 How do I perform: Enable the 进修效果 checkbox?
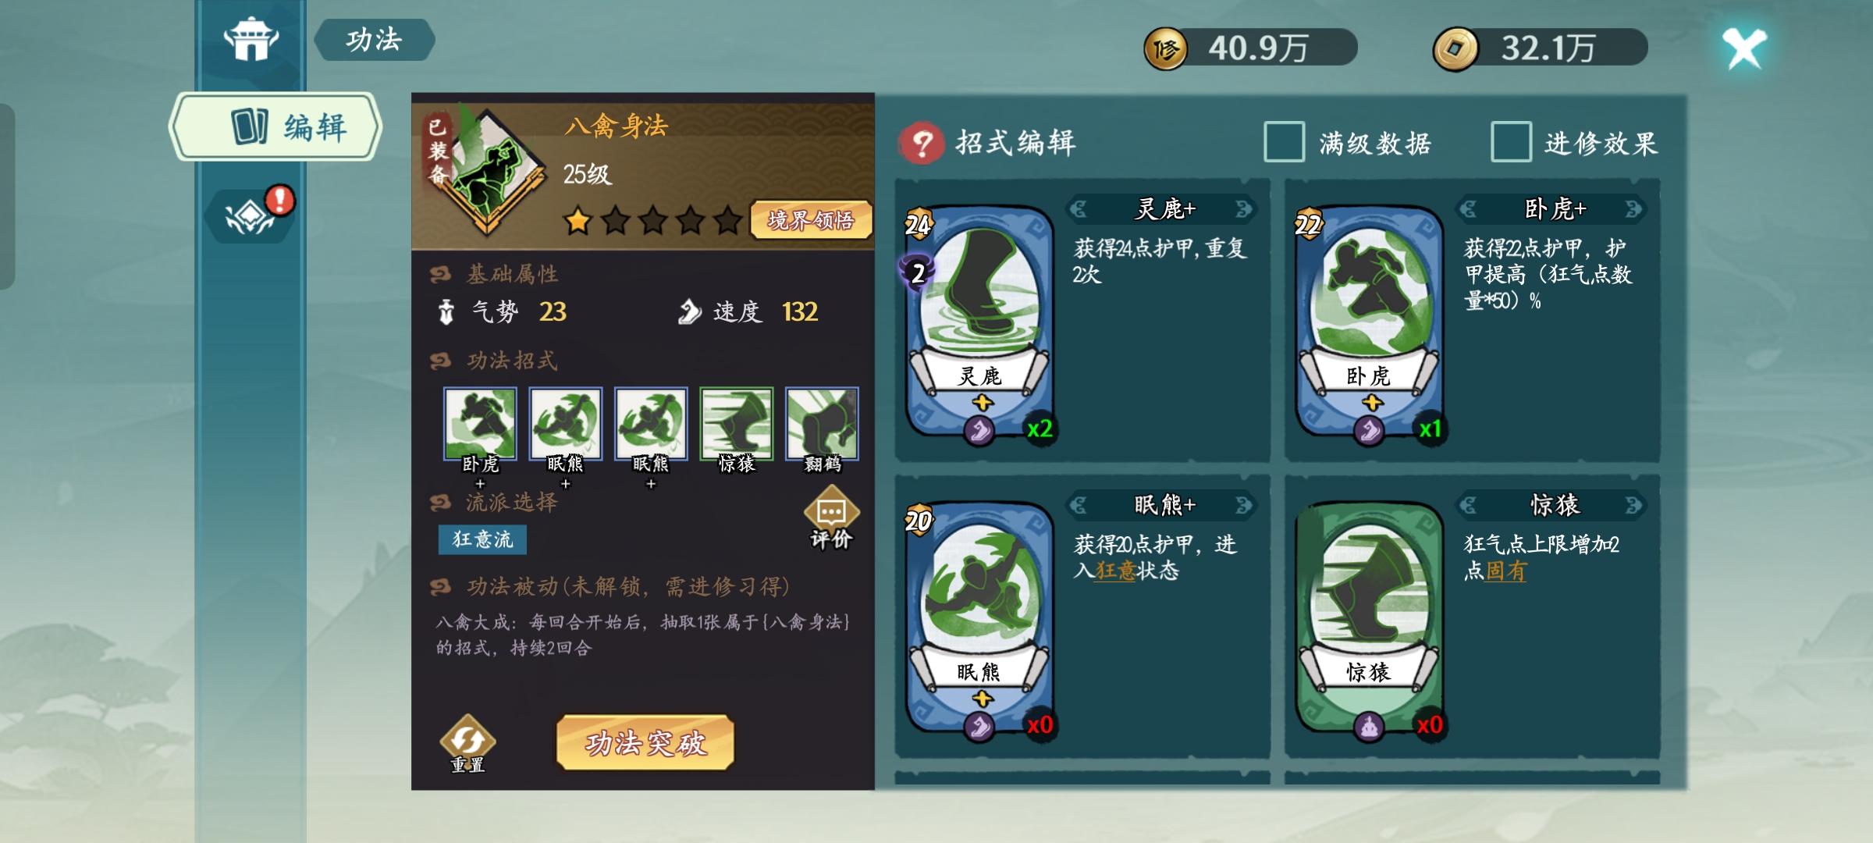click(1511, 142)
